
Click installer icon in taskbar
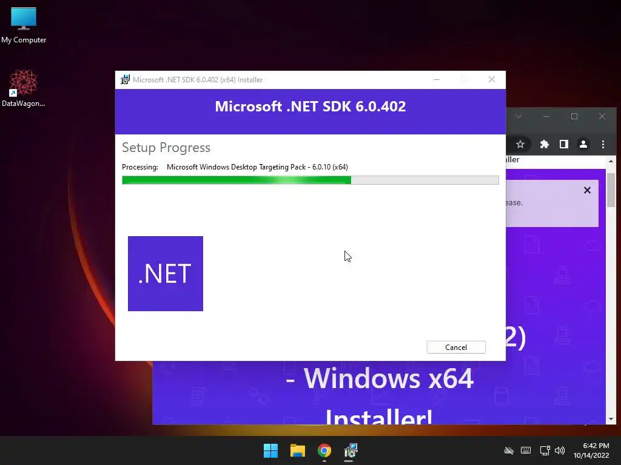tap(351, 450)
